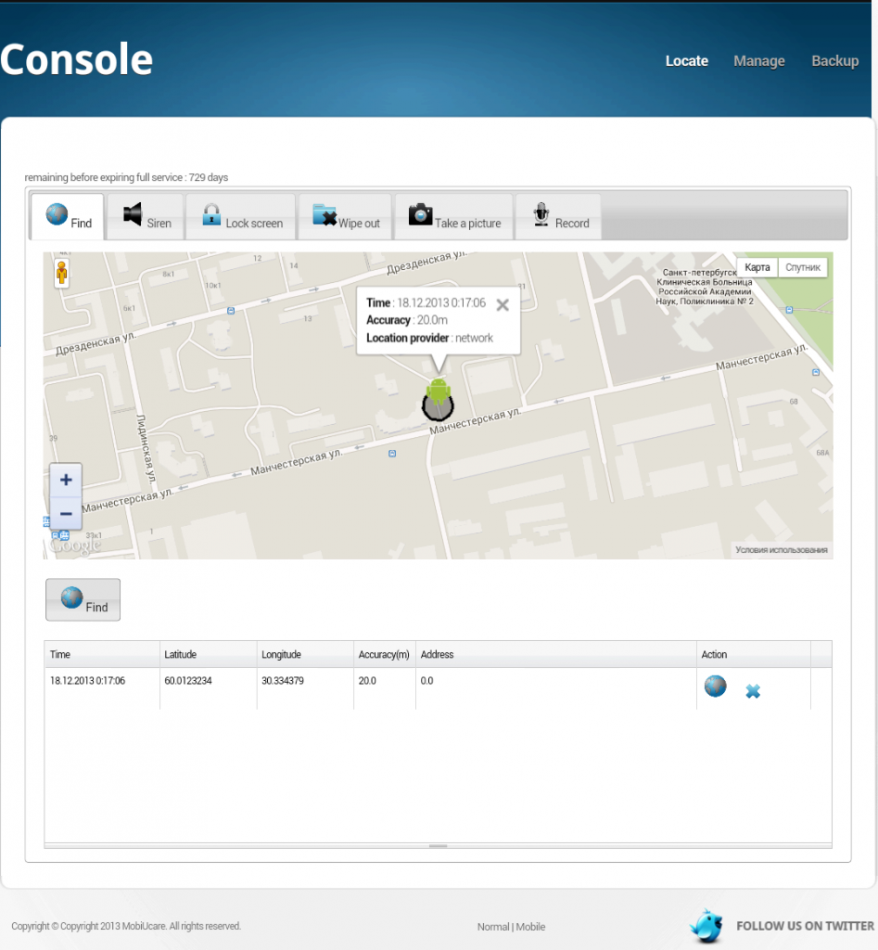Zoom in the map with plus button
The image size is (878, 950).
coord(66,480)
